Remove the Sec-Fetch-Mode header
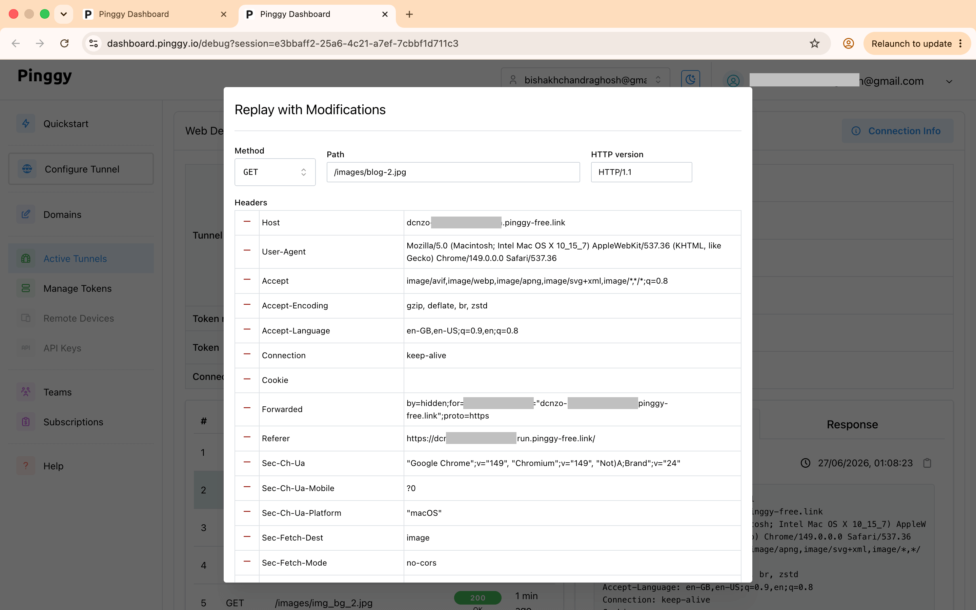976x610 pixels. [247, 562]
